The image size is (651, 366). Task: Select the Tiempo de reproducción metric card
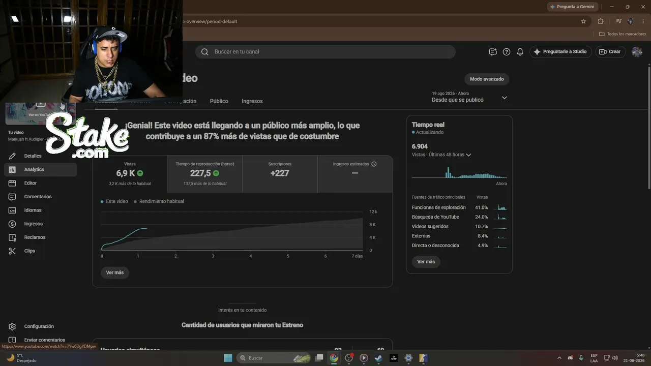pos(205,174)
